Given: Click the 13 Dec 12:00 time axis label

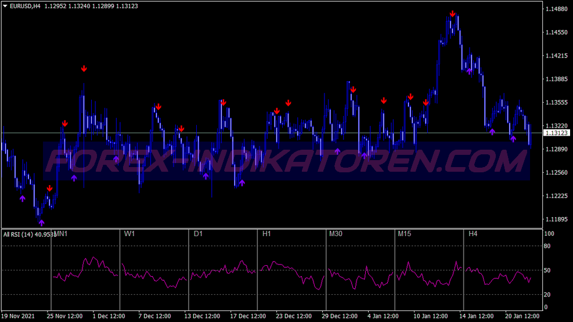Looking at the screenshot, I should 202,316.
